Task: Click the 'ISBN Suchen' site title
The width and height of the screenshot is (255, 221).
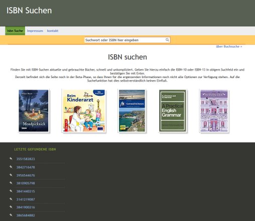Action: pos(29,11)
